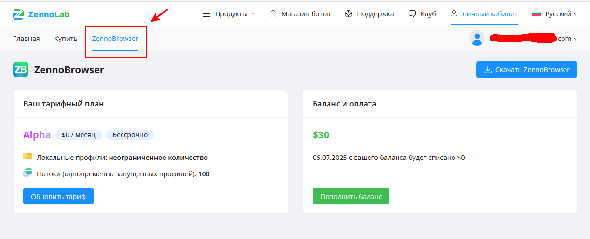Select the ZennoBrowser tab
The width and height of the screenshot is (590, 239).
point(115,39)
